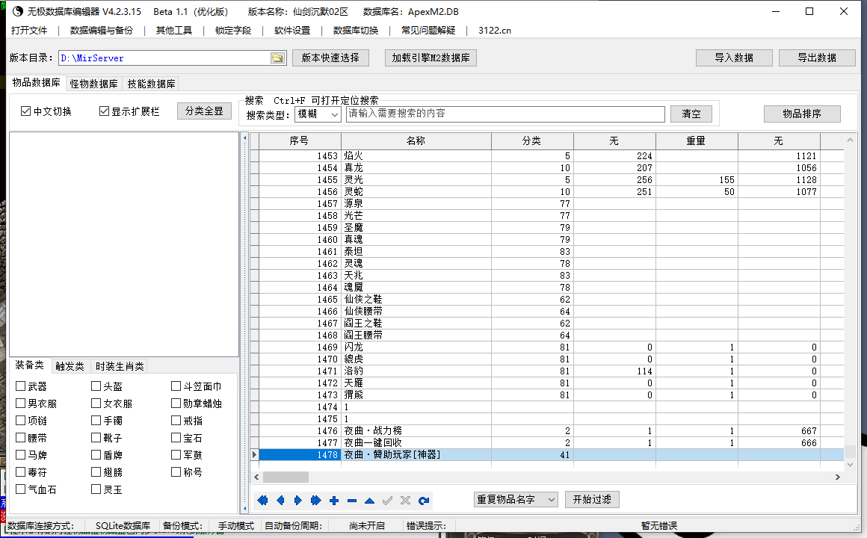This screenshot has width=867, height=538.
Task: Click the 名称 column header
Action: 416,141
